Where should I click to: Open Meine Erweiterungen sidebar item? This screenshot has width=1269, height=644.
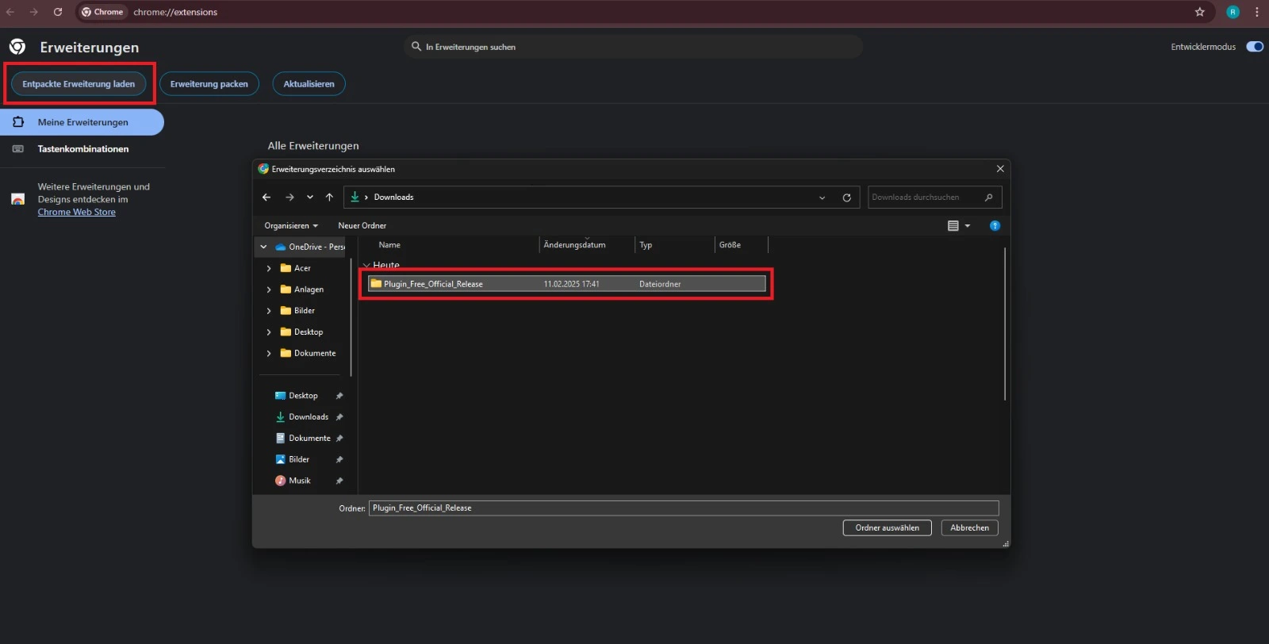coord(82,122)
